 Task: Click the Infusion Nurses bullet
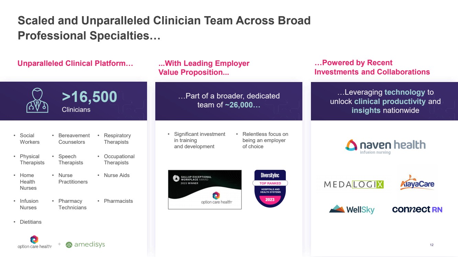[x=29, y=204]
